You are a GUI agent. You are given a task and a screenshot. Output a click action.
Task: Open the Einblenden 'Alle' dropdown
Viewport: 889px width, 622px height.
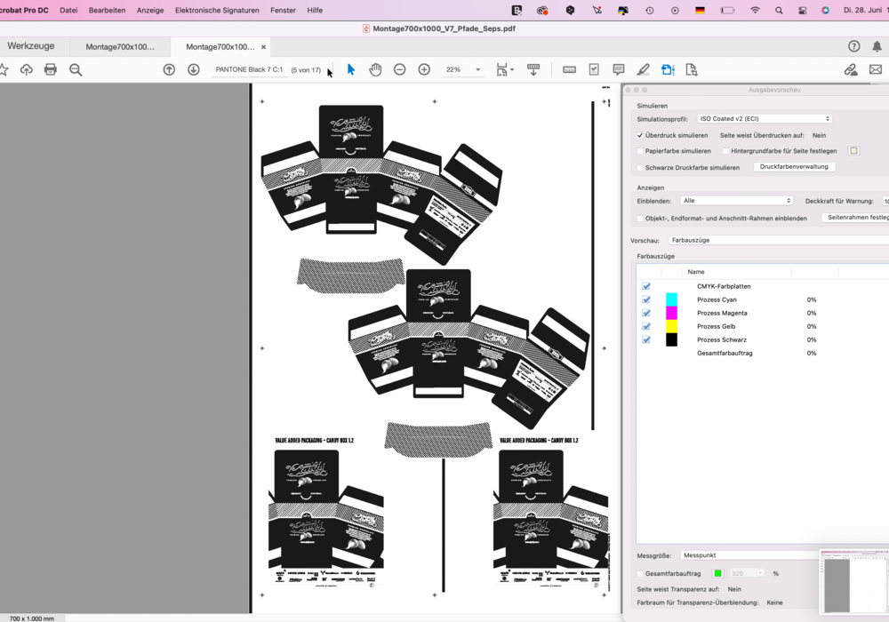(736, 201)
